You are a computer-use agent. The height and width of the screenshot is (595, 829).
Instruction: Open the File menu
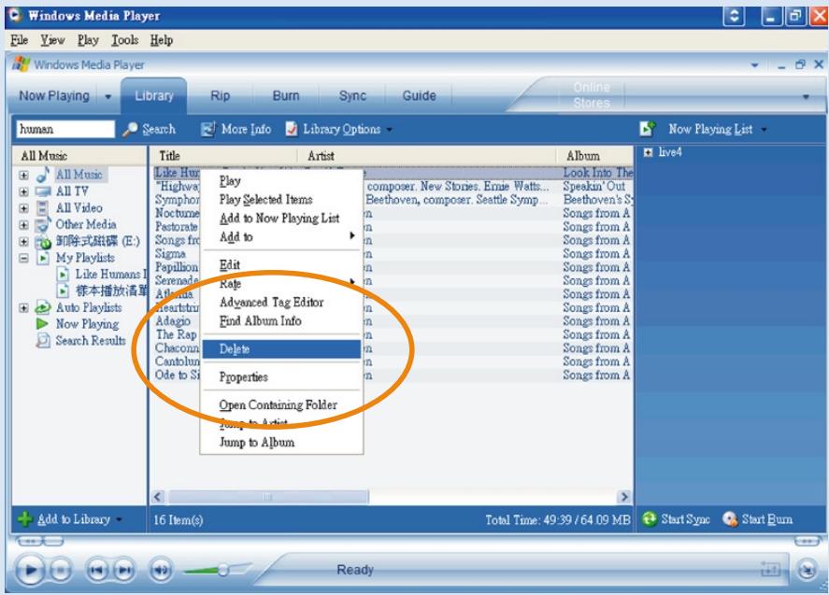tap(19, 40)
